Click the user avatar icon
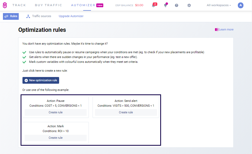The height and width of the screenshot is (154, 252). pyautogui.click(x=240, y=5)
